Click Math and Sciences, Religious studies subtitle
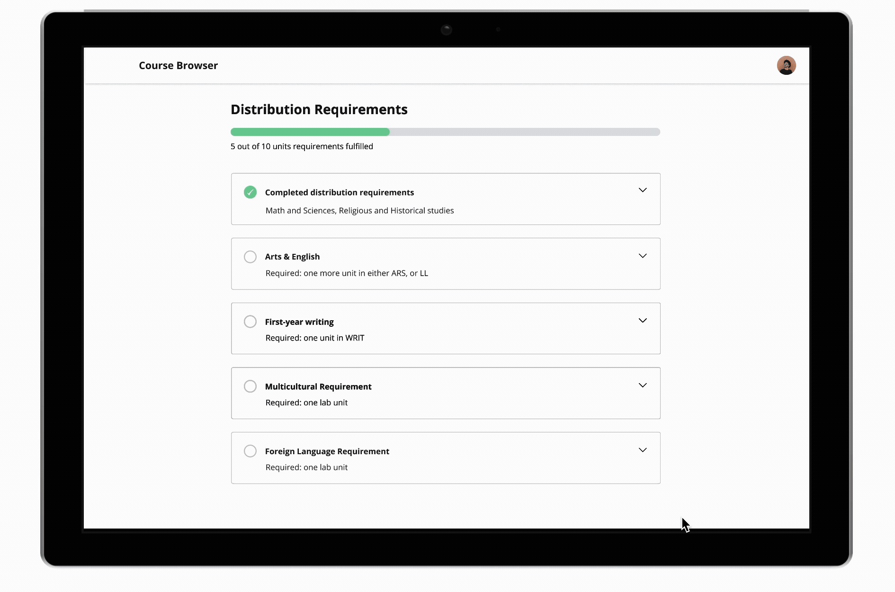Screen dimensions: 895x592 (359, 210)
